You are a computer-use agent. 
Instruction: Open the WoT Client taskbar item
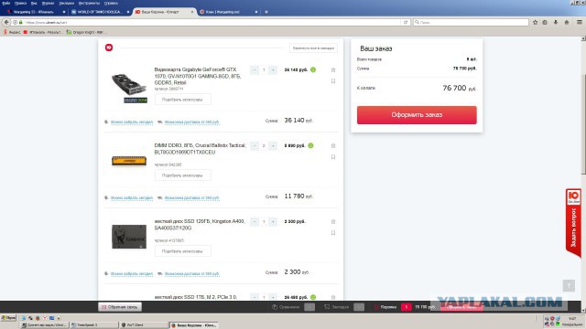(x=144, y=325)
